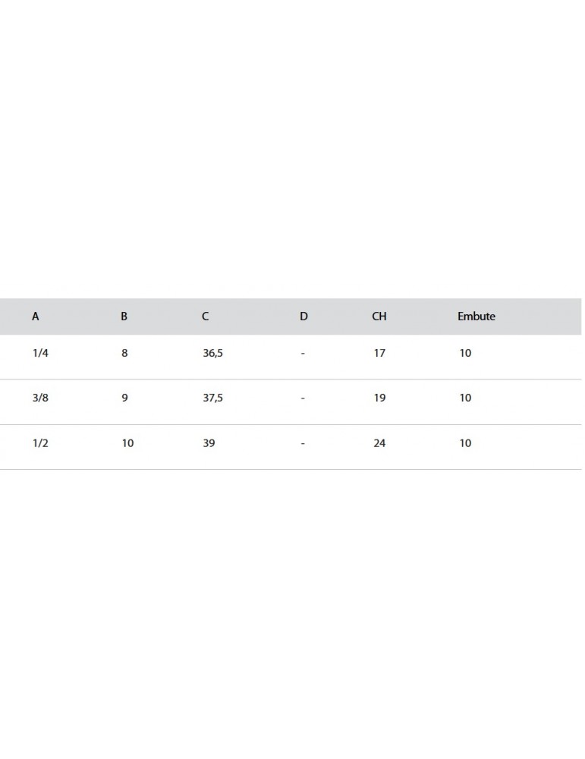Screen dimensions: 585x759
Task: Click the Embute value in the 3/8 row
Action: tap(465, 398)
